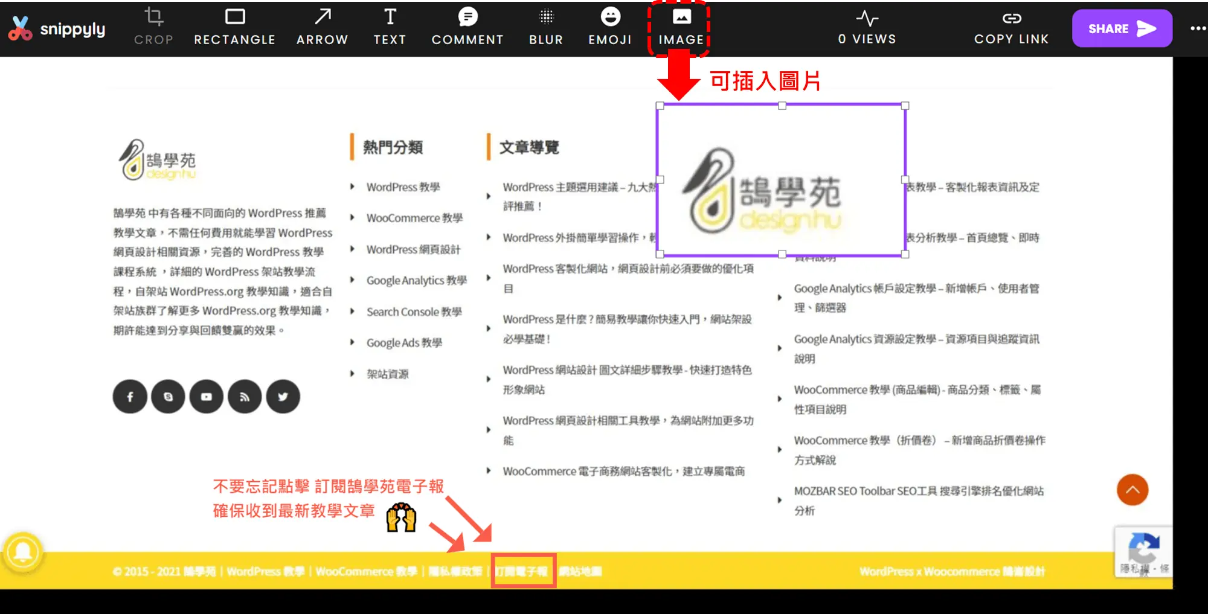Open the three-dots more menu
This screenshot has height=614, width=1208.
point(1198,28)
